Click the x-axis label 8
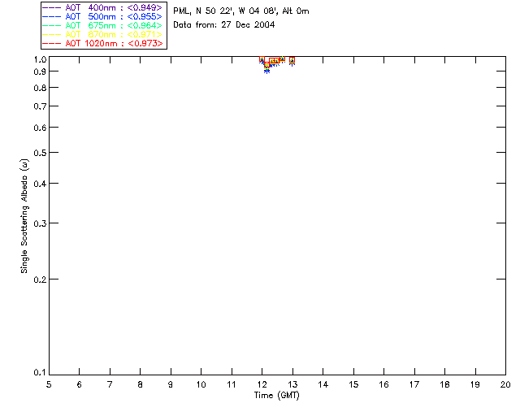This screenshot has height=416, width=520. click(141, 384)
